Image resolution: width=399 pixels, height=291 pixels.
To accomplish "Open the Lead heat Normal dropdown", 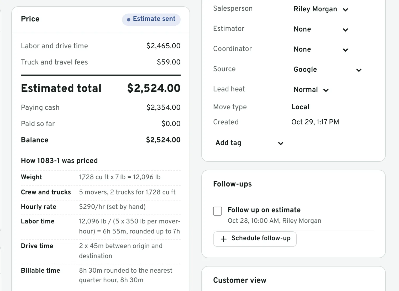I will coord(311,90).
